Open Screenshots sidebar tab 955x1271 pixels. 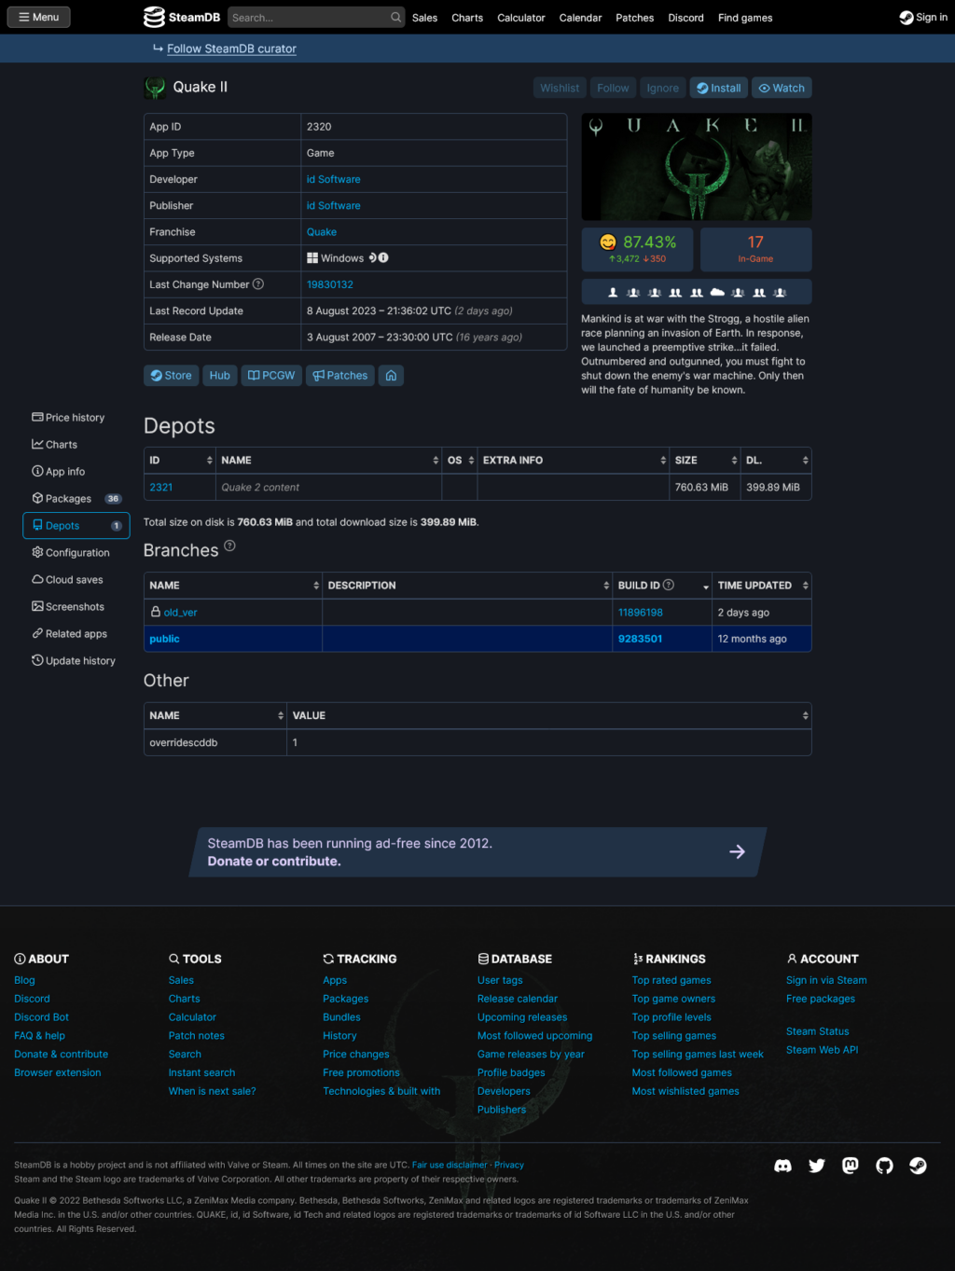(x=76, y=607)
